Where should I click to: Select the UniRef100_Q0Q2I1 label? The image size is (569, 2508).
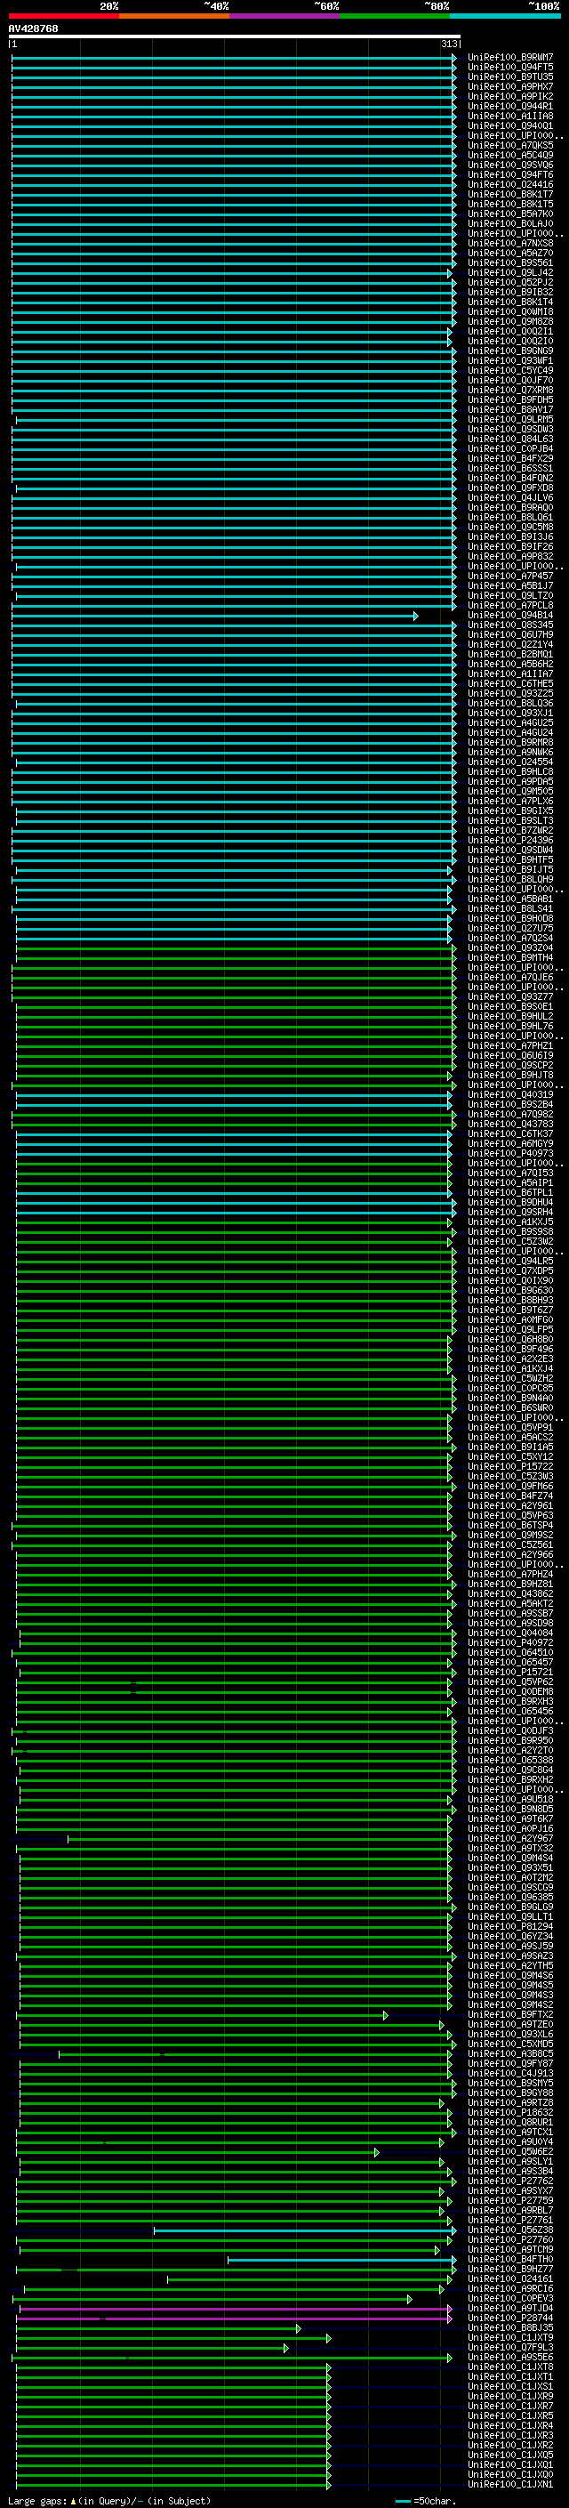(x=510, y=331)
